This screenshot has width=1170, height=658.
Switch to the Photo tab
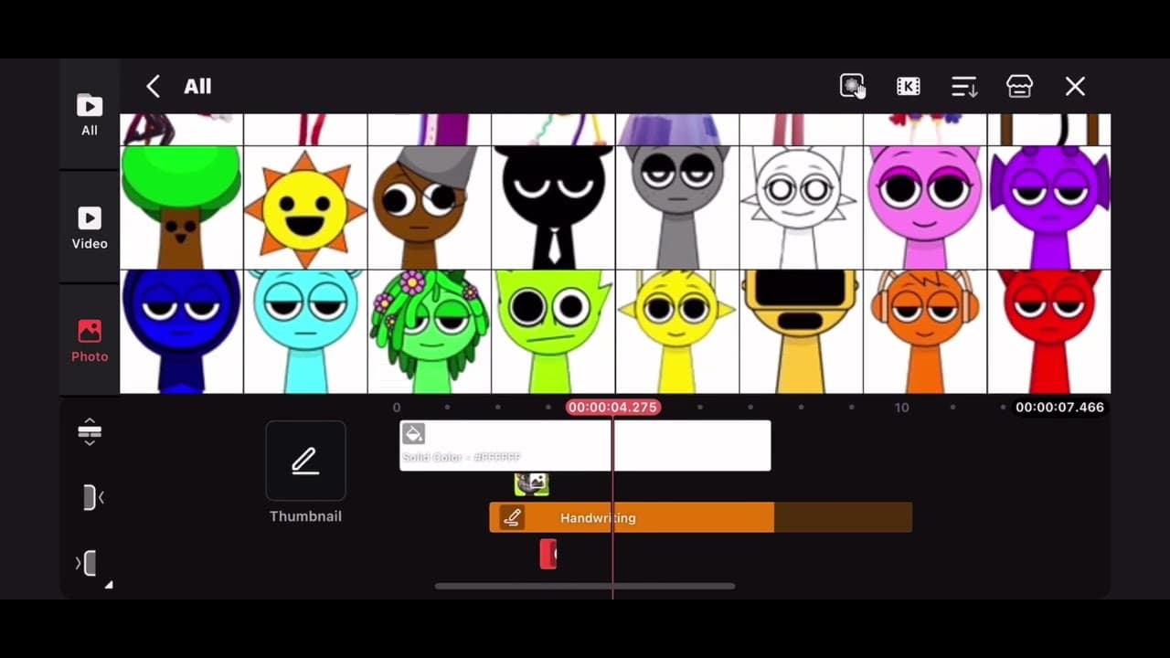pyautogui.click(x=90, y=341)
